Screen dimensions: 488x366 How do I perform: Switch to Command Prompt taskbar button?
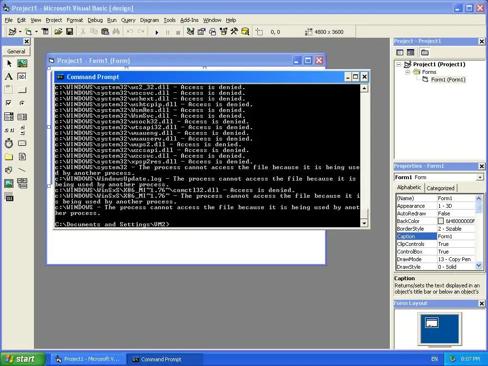[165, 359]
